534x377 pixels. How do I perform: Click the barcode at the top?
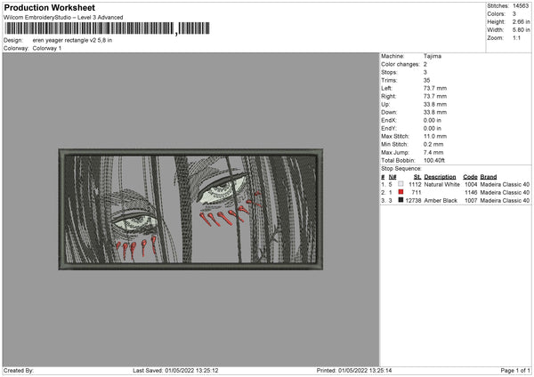tap(108, 28)
